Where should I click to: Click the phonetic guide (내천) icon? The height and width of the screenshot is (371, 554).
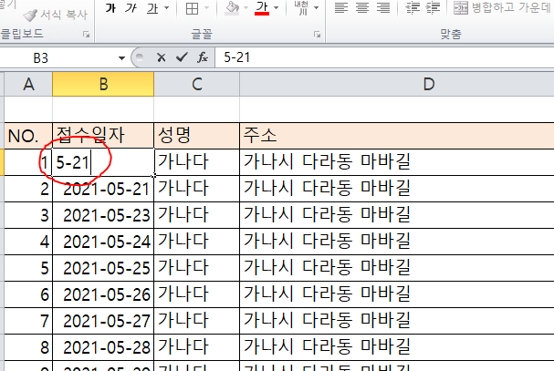point(302,8)
